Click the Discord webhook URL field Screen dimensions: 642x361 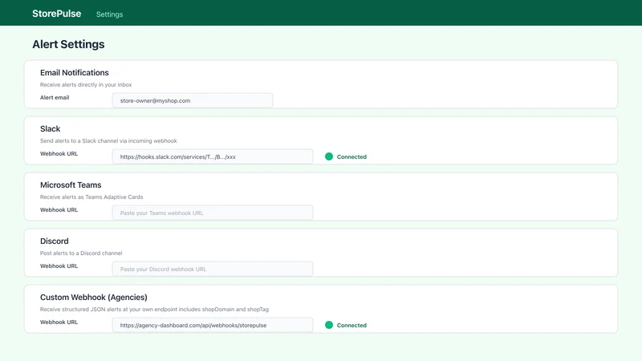[x=213, y=269]
